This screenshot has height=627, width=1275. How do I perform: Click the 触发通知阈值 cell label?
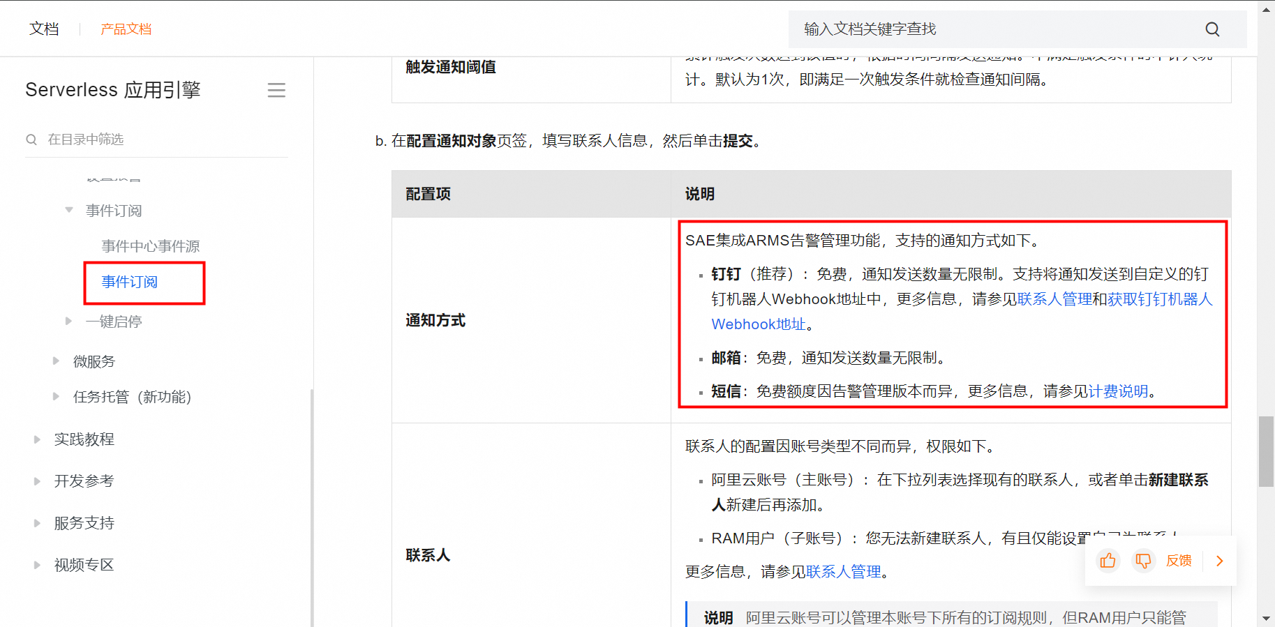(451, 67)
